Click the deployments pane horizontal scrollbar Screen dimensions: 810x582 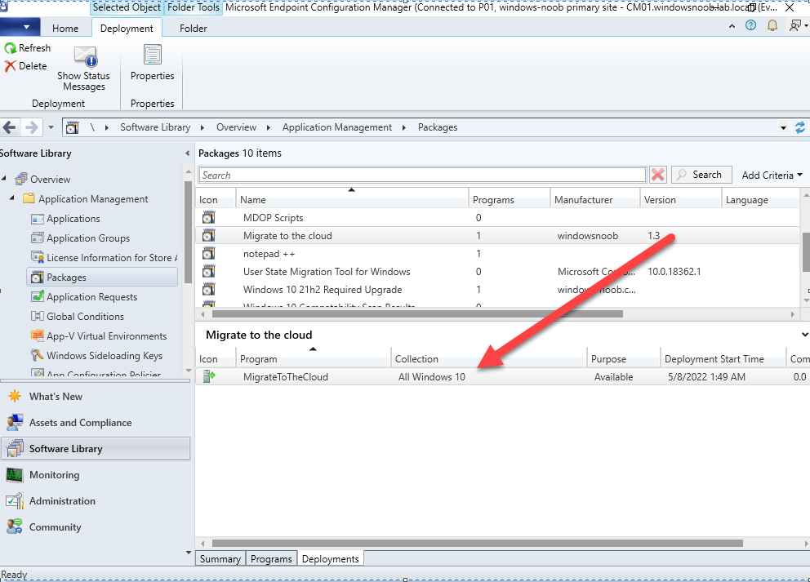click(x=478, y=544)
